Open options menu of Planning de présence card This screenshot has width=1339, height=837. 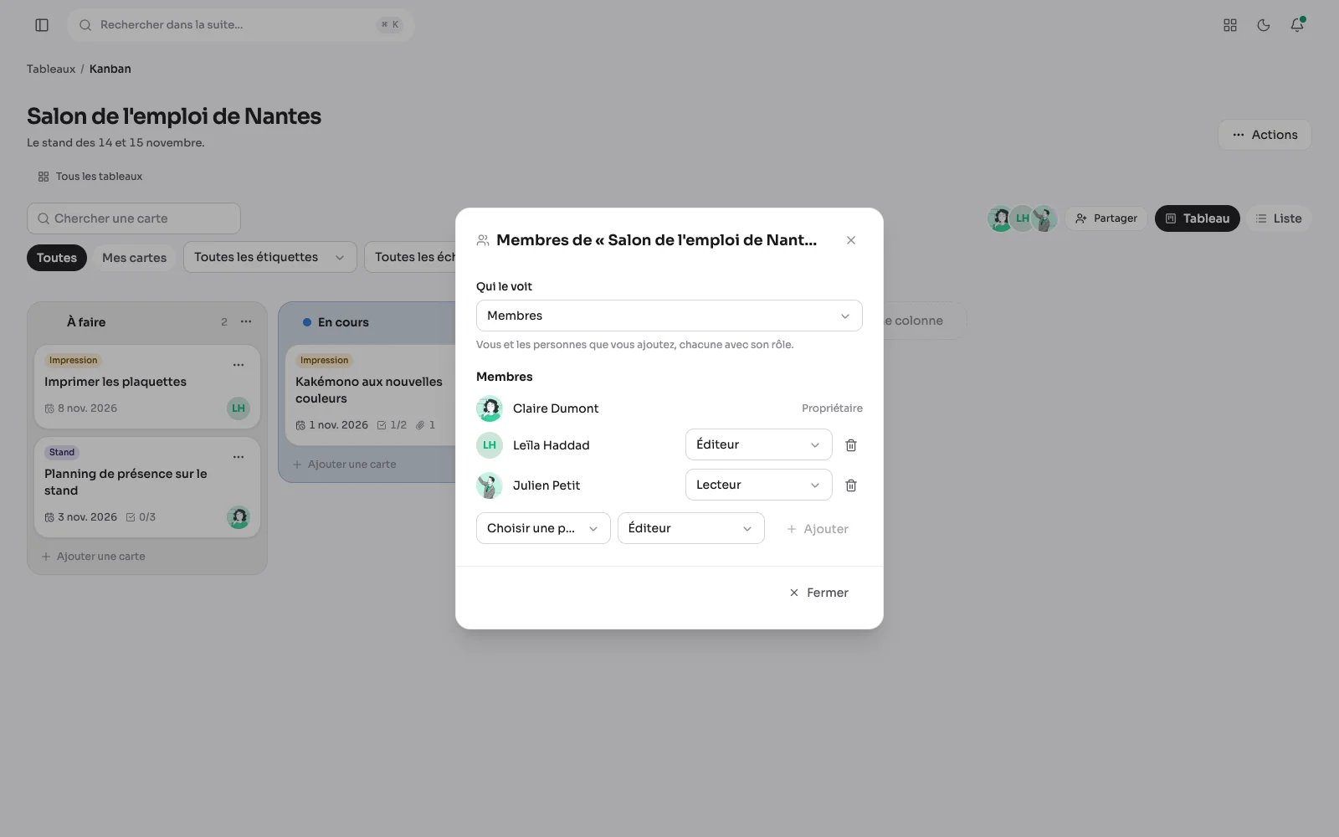(239, 457)
